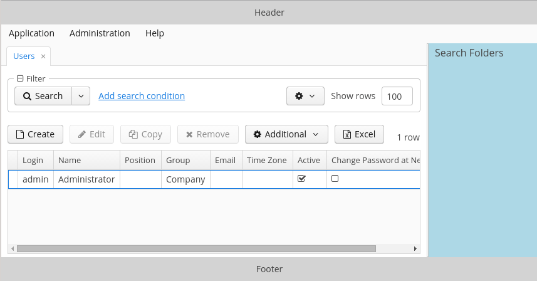Click the Copy button icon
537x281 pixels.
pyautogui.click(x=133, y=134)
